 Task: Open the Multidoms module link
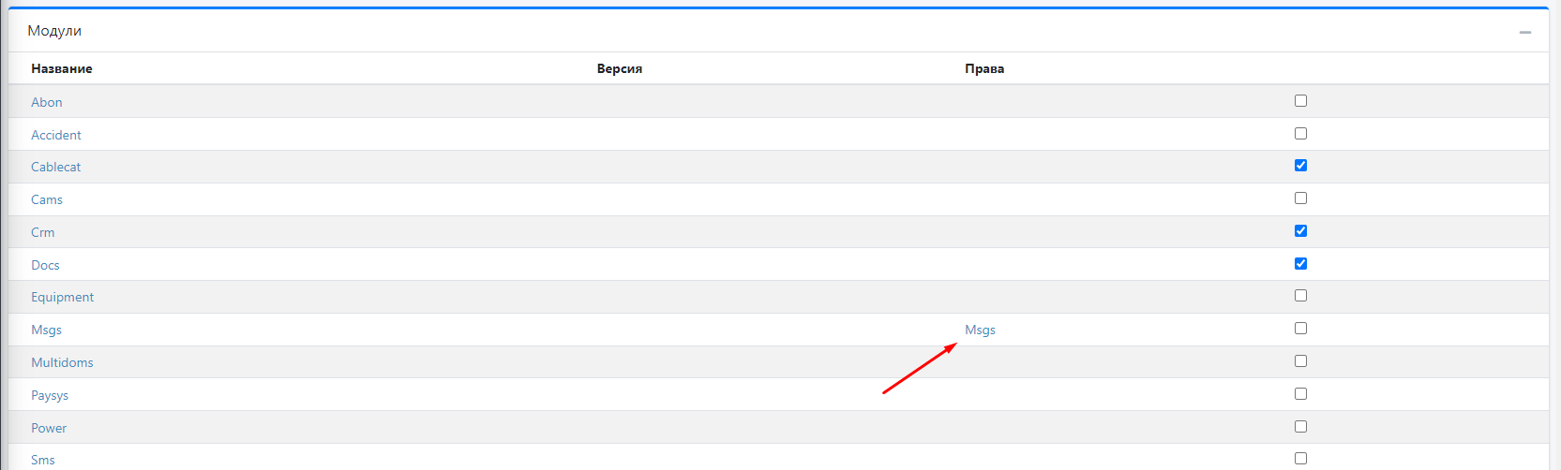[x=62, y=362]
